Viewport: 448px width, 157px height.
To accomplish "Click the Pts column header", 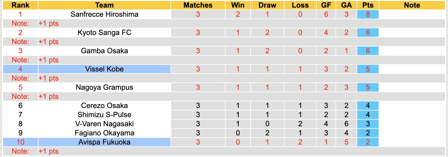I will pyautogui.click(x=368, y=5).
